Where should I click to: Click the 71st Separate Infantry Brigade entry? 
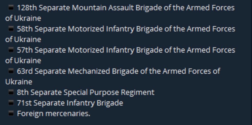coord(70,103)
